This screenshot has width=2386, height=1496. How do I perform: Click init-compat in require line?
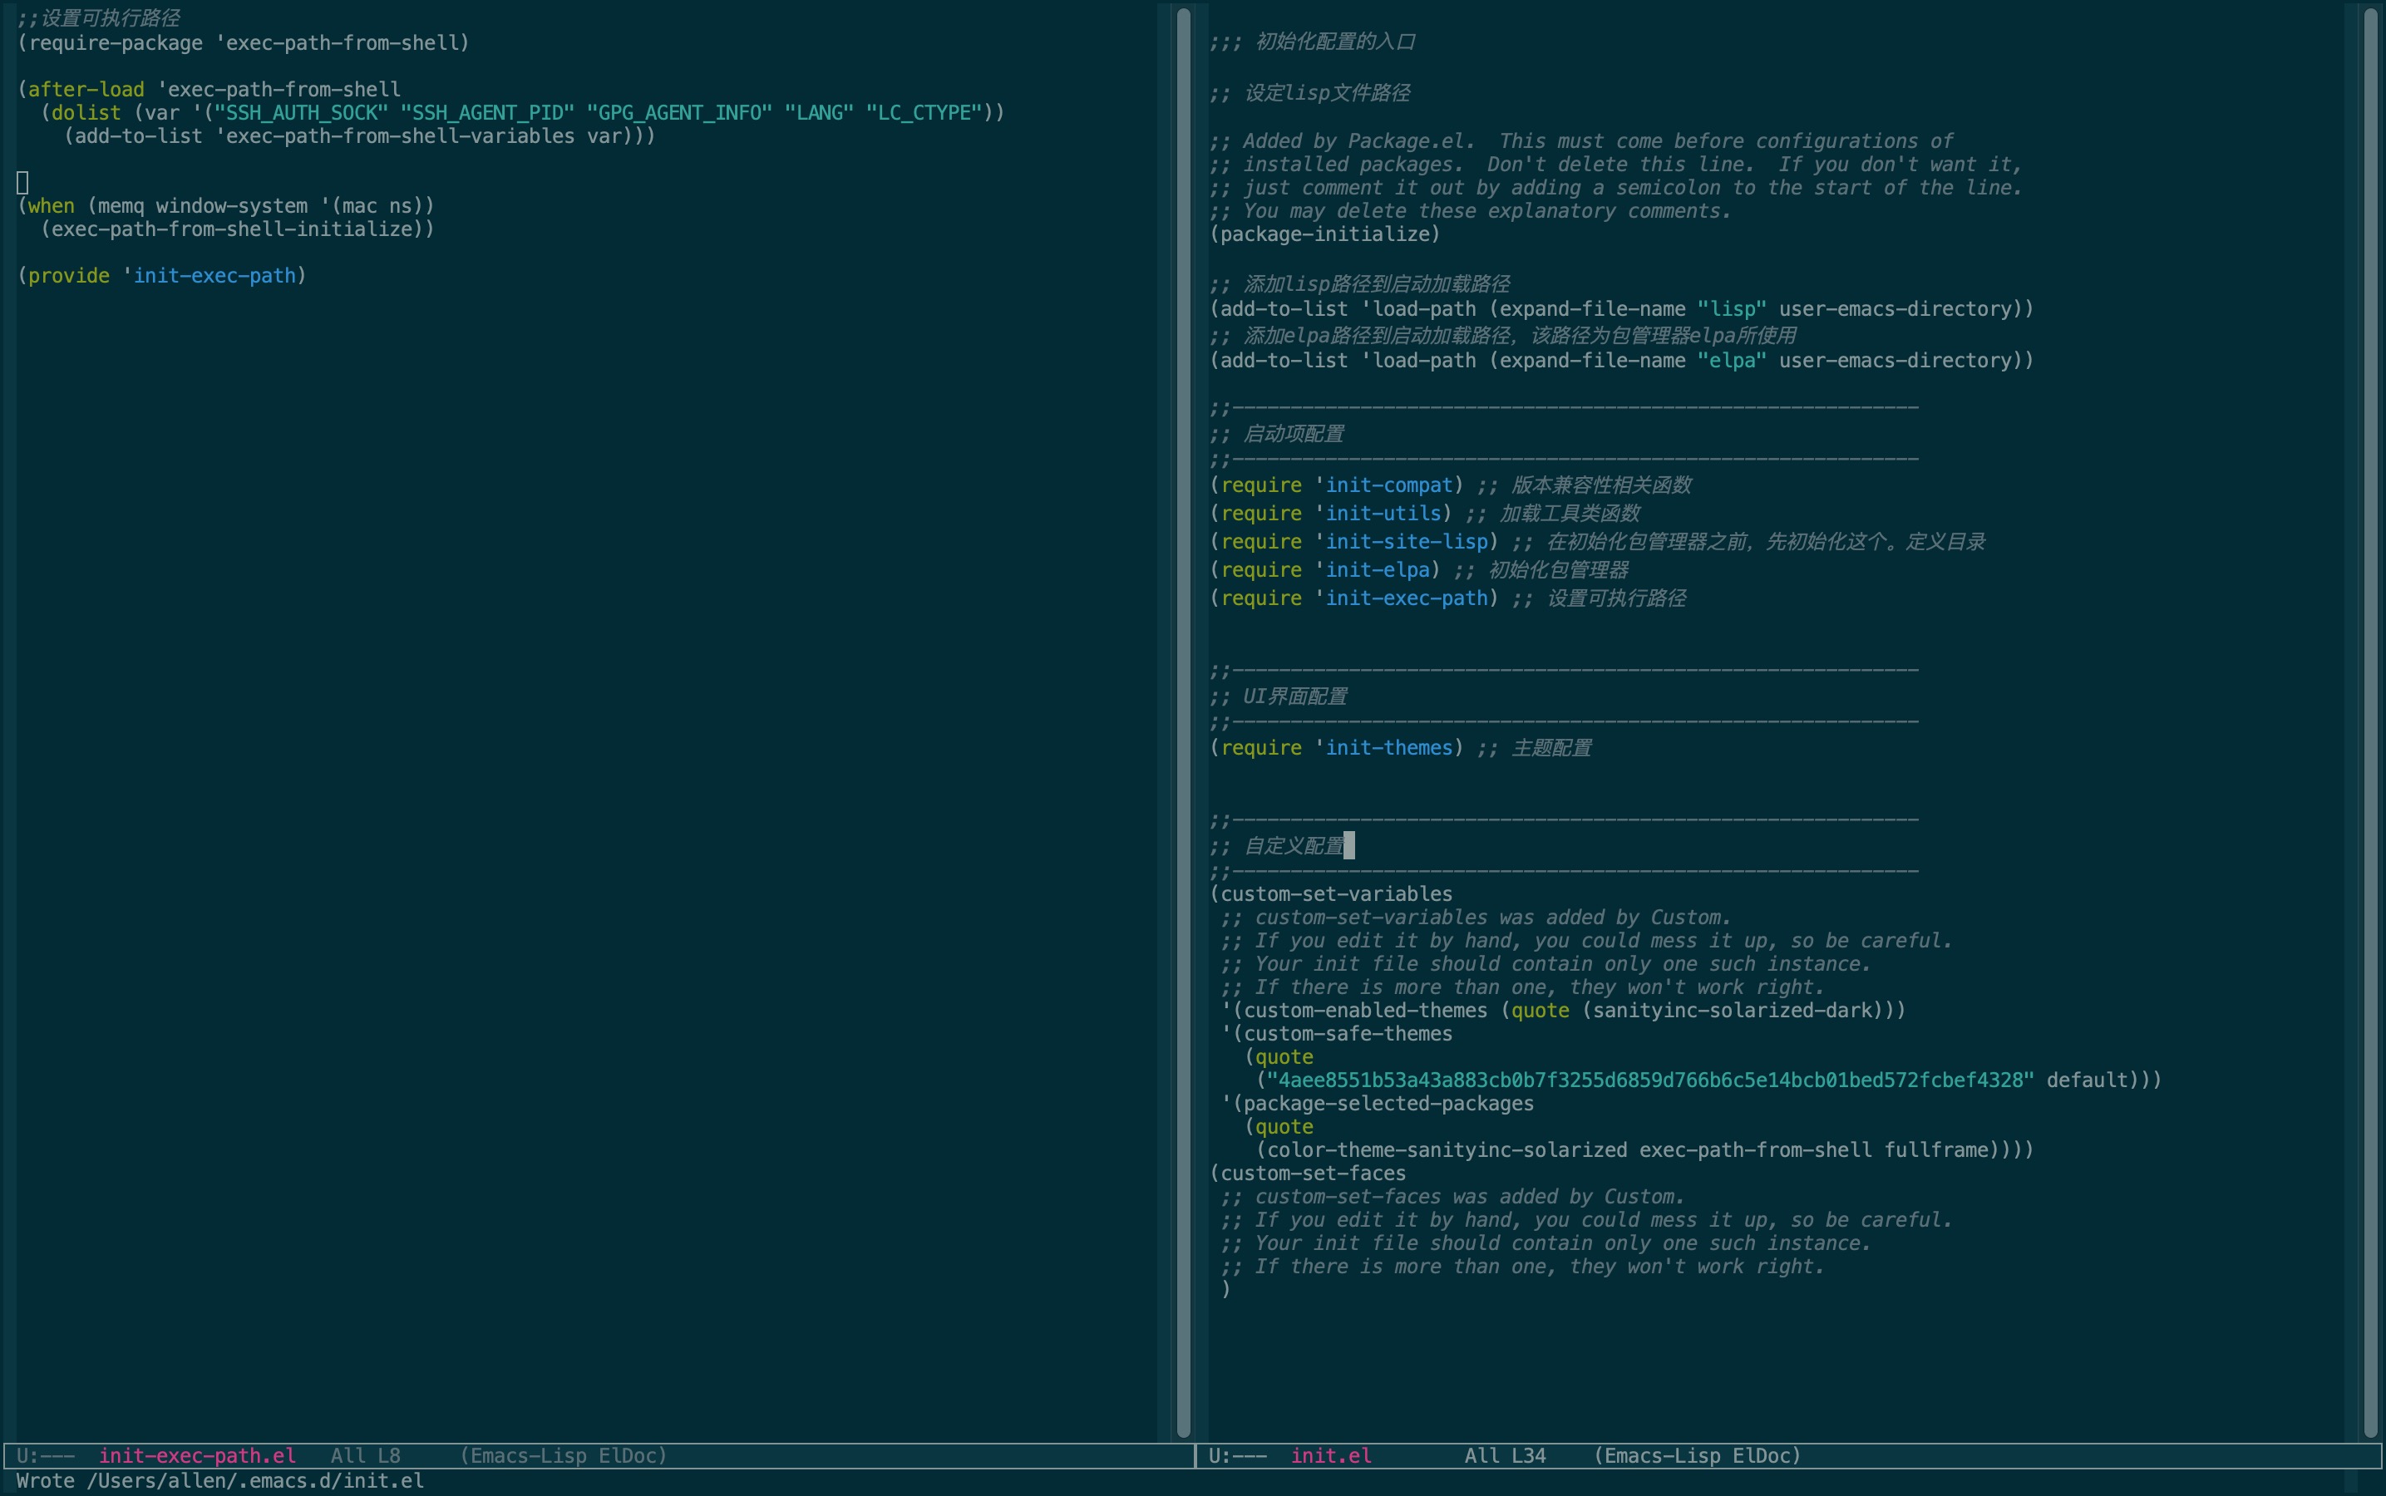1389,485
